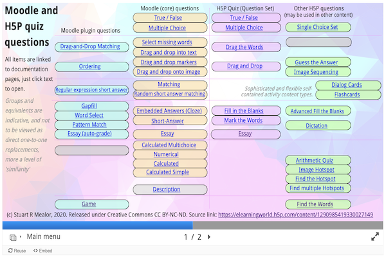
Task: Click the slides overview icon beside Main menu
Action: [x=13, y=237]
